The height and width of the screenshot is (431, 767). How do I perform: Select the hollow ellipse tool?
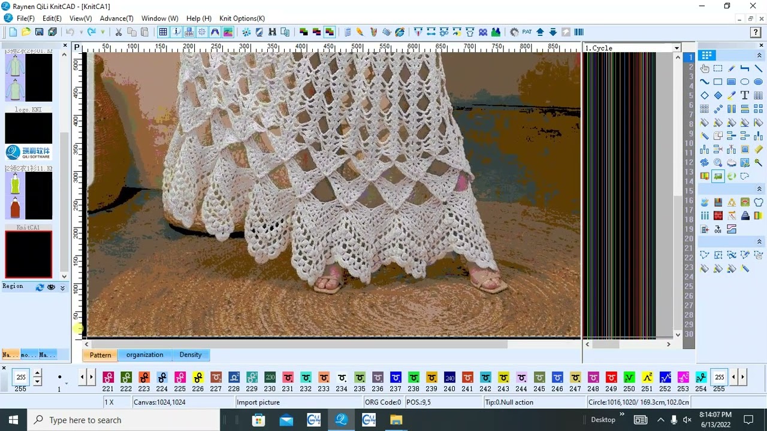745,82
